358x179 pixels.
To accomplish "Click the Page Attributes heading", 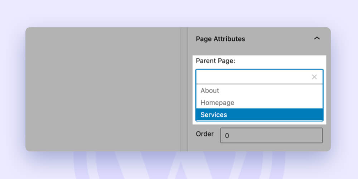I will (220, 39).
